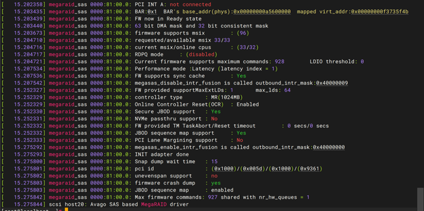
Task: Click red No for NVMe passthru support
Action: click(x=214, y=119)
